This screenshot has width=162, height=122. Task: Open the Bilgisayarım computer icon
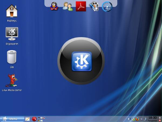[x=12, y=34]
